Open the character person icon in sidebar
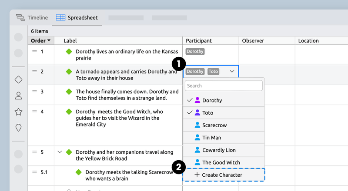This screenshot has width=348, height=191. [18, 96]
